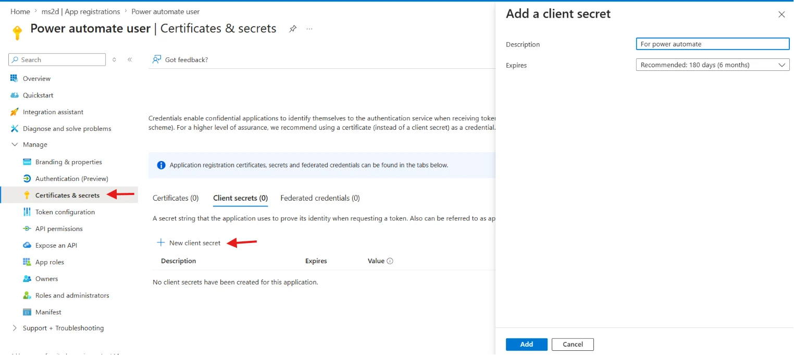This screenshot has height=355, width=794.
Task: Open Token configuration menu item
Action: [x=65, y=212]
